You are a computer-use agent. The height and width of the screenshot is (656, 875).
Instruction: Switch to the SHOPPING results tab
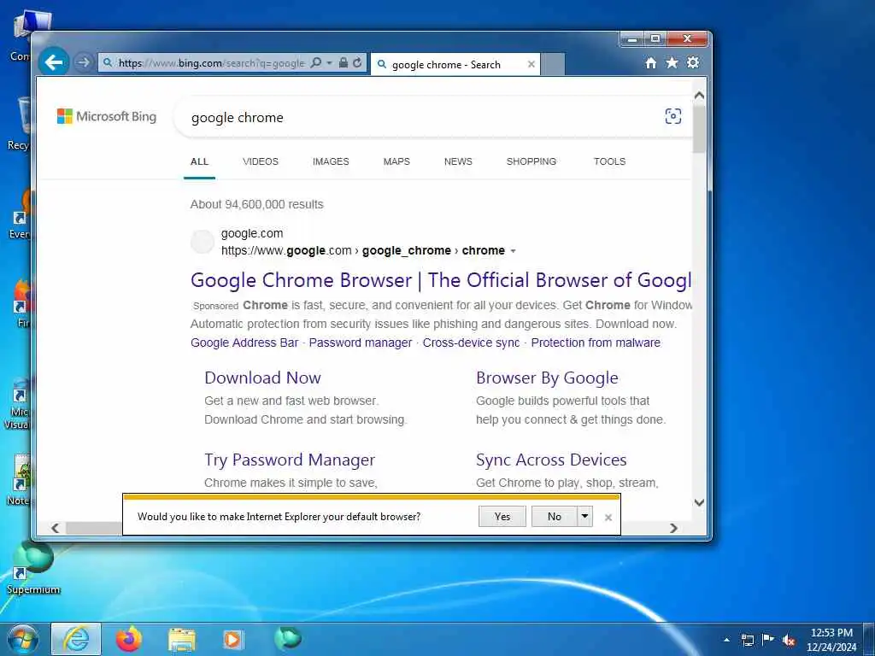(531, 161)
